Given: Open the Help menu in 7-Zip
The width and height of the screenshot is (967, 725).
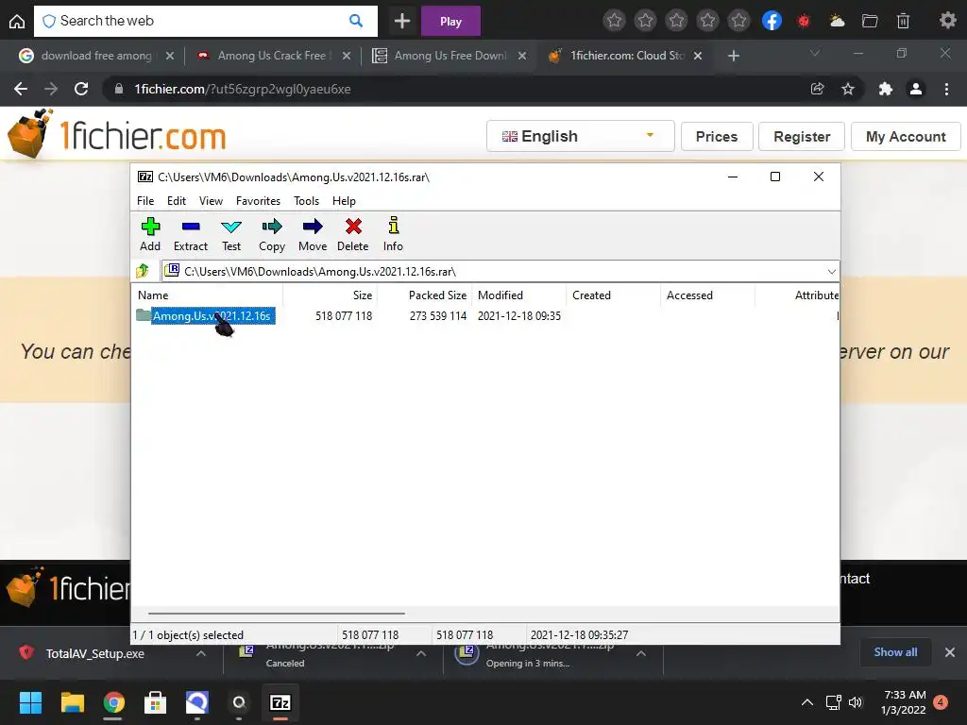Looking at the screenshot, I should [344, 201].
